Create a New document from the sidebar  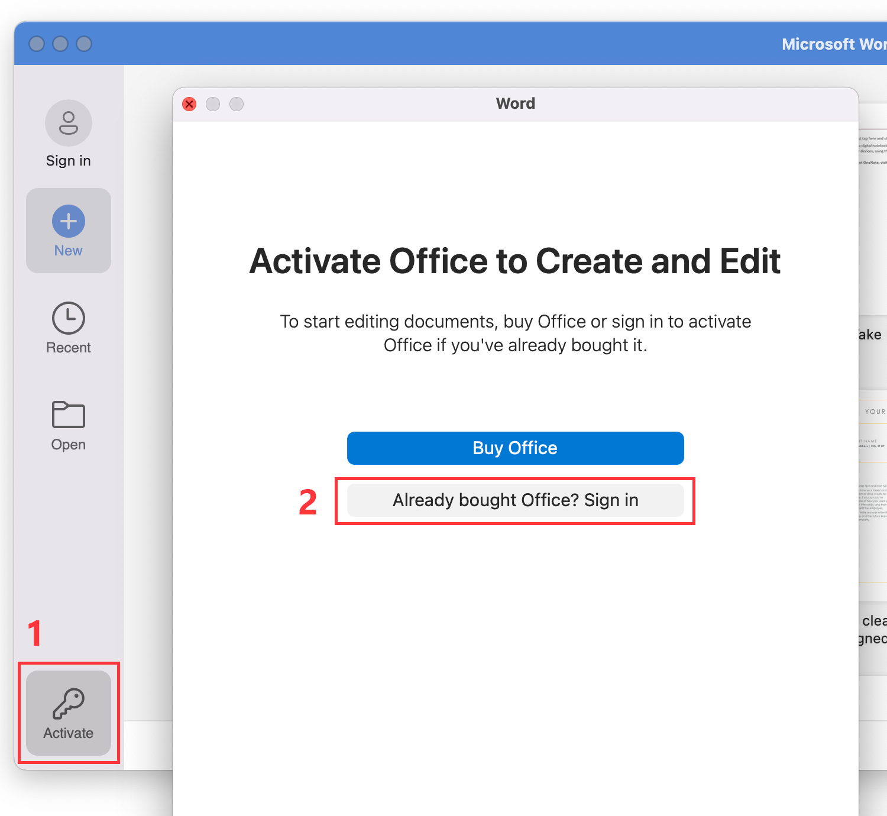69,231
